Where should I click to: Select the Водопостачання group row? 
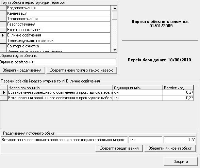[58, 8]
